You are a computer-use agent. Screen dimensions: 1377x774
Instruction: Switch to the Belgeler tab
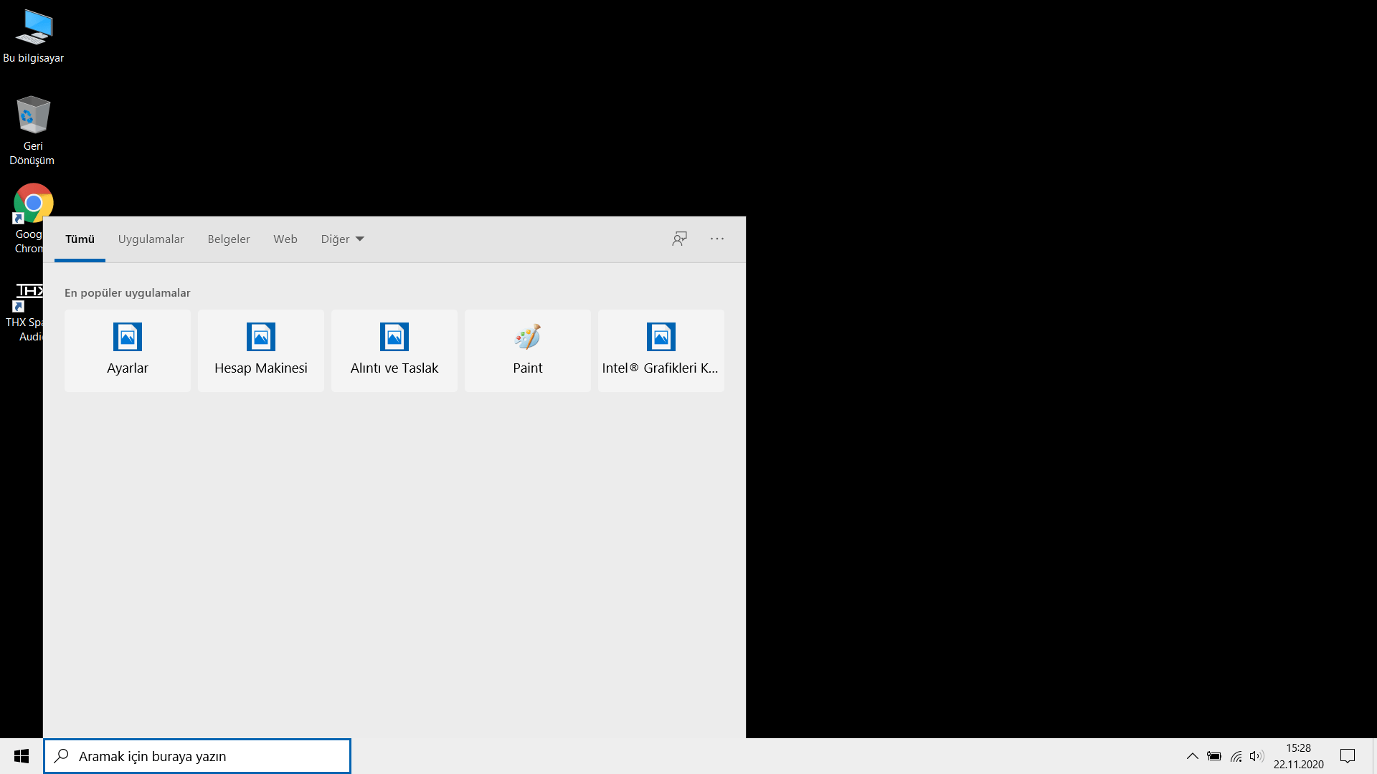pyautogui.click(x=229, y=239)
